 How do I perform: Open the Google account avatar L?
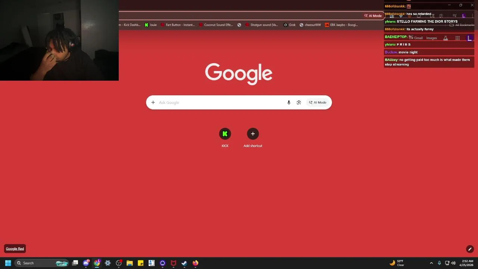tap(469, 38)
